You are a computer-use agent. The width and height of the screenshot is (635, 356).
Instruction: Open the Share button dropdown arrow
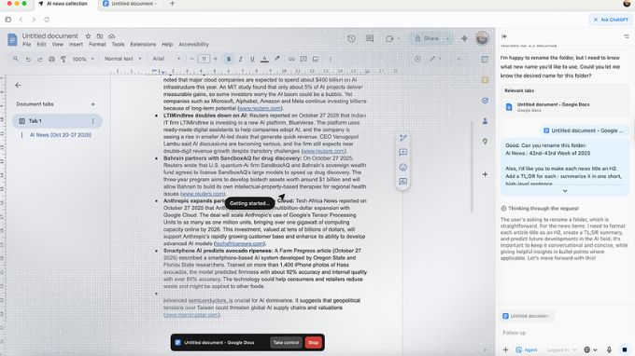(x=447, y=39)
